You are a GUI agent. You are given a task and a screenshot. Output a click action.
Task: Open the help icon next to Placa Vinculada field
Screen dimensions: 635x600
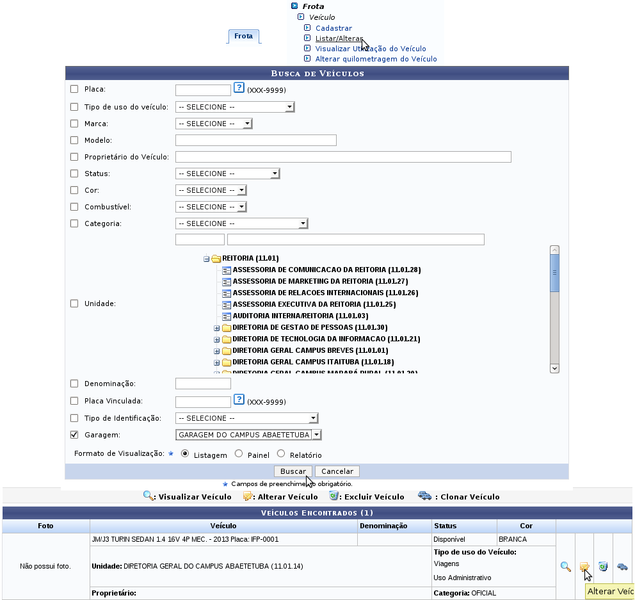point(239,400)
